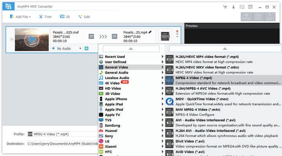Click the shopping cart purchase icon
Image resolution: width=282 pixels, height=156 pixels.
click(x=225, y=7)
